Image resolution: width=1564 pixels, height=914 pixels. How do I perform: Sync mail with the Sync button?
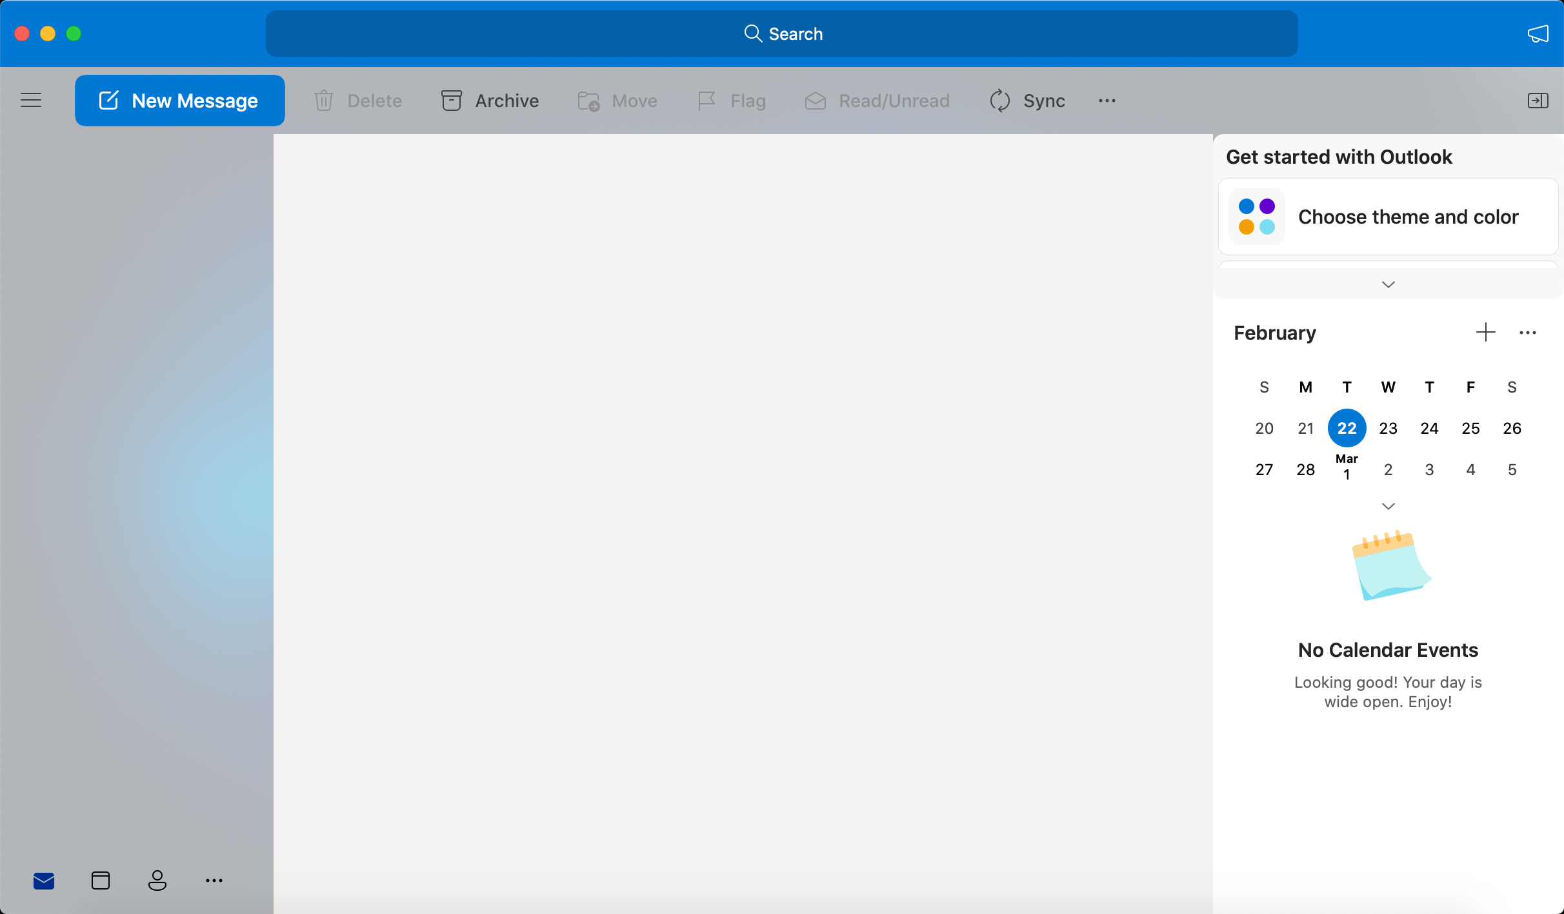click(x=1027, y=101)
